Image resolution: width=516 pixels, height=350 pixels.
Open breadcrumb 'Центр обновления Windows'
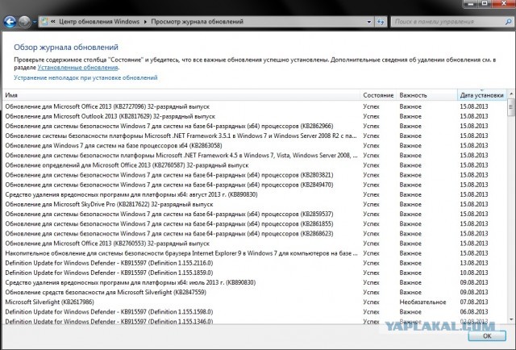coord(99,22)
